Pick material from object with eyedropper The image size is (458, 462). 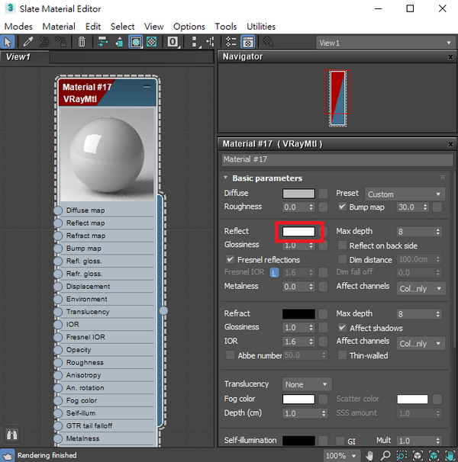pyautogui.click(x=27, y=42)
